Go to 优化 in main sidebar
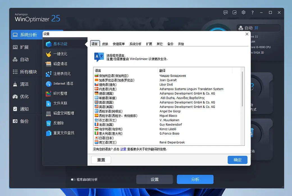 point(27,97)
